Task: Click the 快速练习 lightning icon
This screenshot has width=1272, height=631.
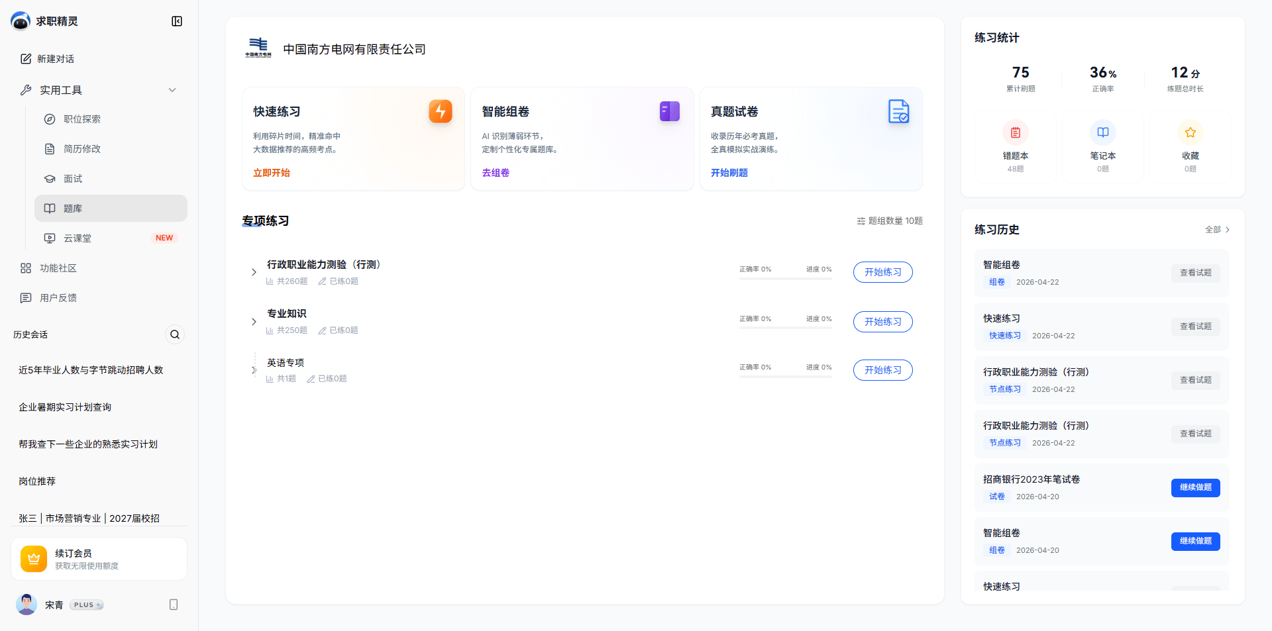Action: click(x=441, y=111)
